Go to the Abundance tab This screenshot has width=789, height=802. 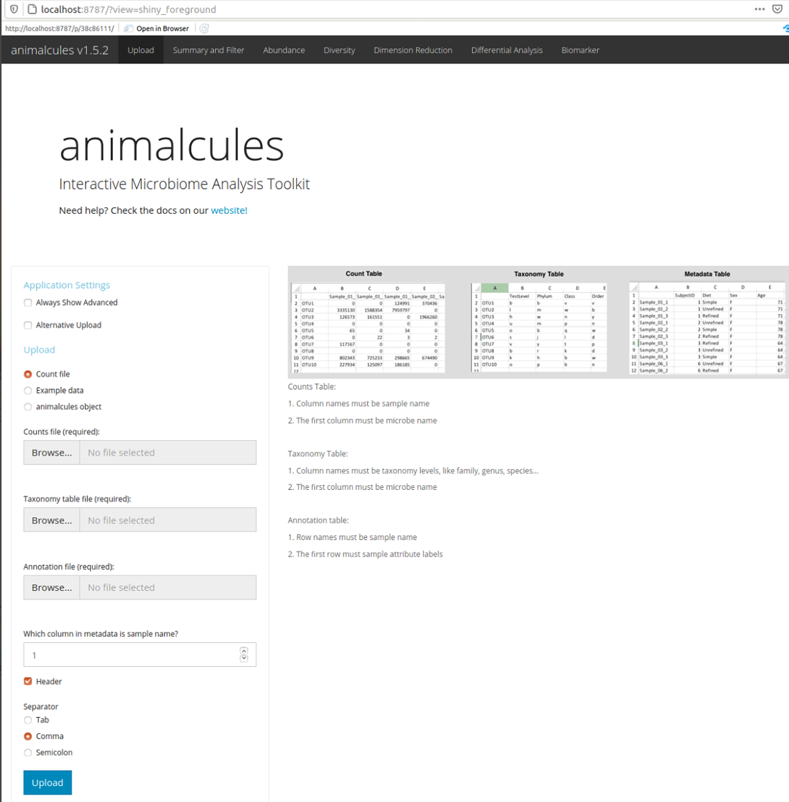[284, 50]
